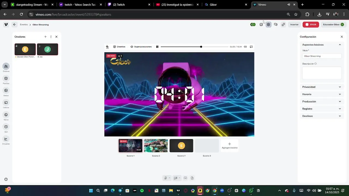
Task: Select the Jazz speaker tile
Action: pos(47,49)
